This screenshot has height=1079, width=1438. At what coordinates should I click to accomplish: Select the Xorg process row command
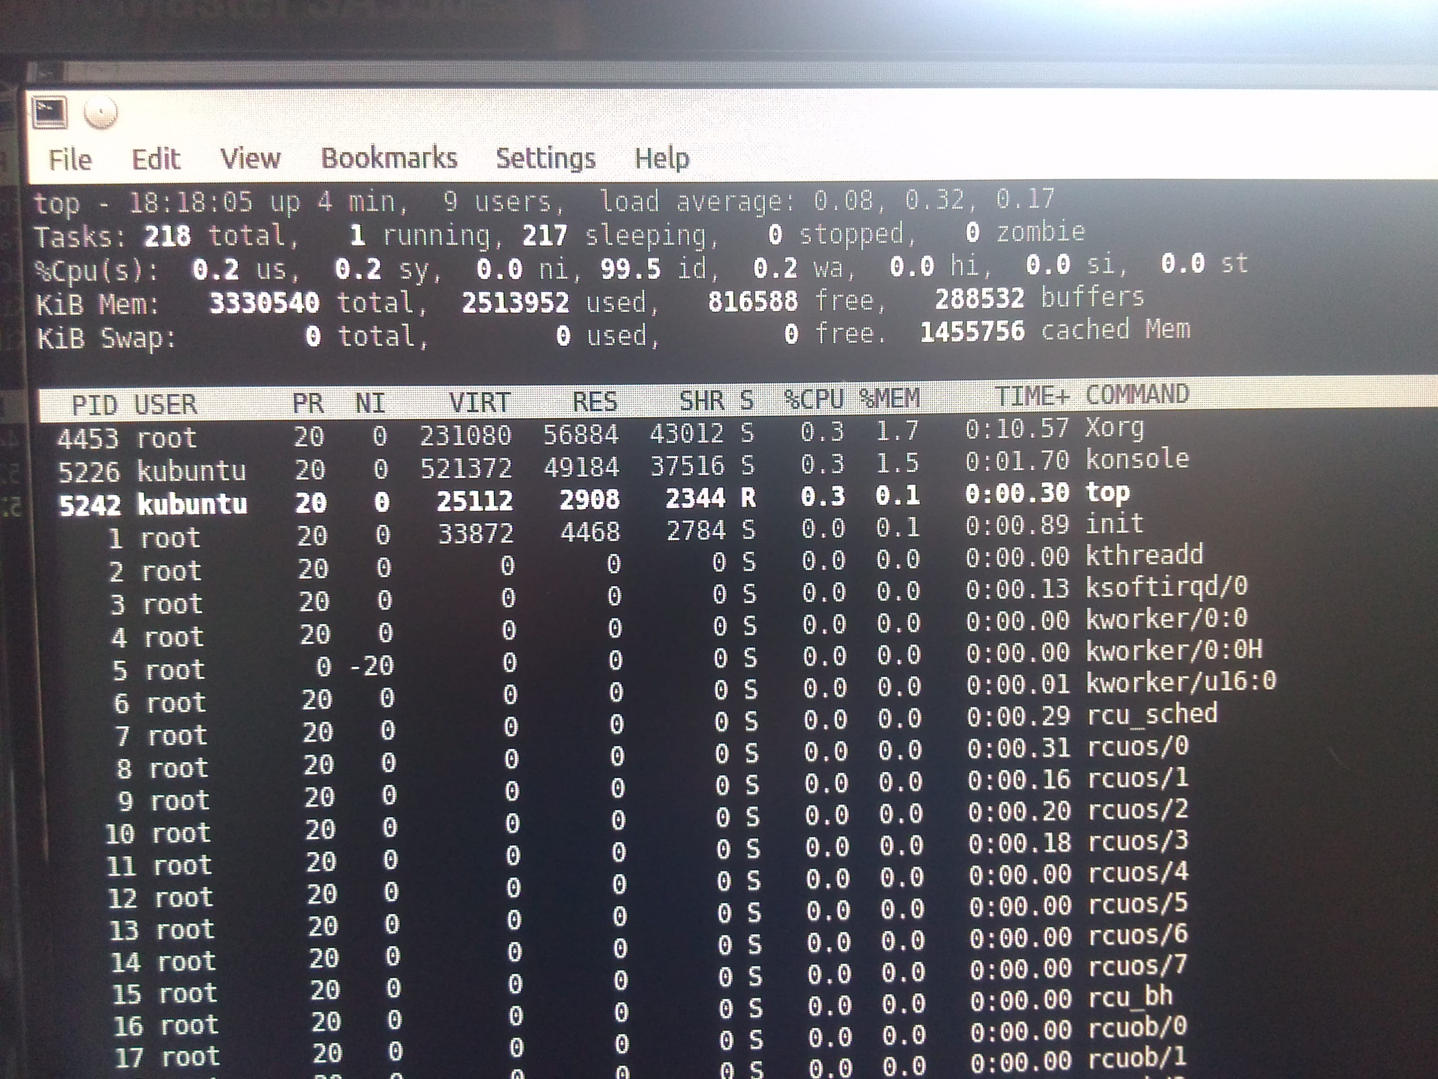[x=1114, y=428]
